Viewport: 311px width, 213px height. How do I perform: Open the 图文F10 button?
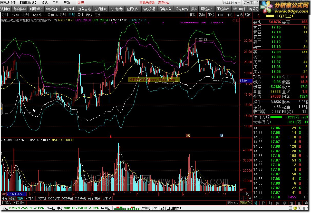(x=233, y=202)
